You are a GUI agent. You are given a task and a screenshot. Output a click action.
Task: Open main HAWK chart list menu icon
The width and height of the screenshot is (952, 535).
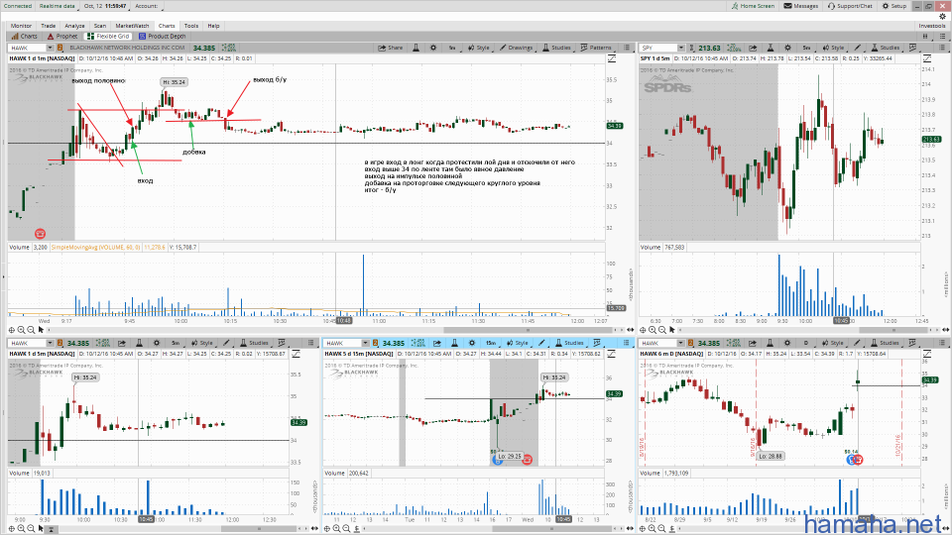[x=627, y=48]
